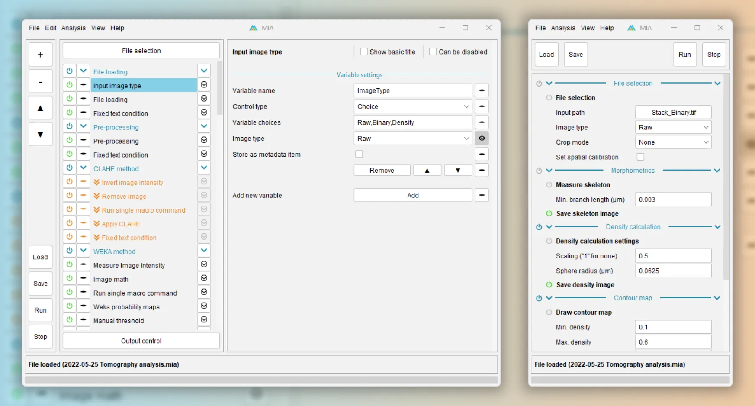Toggle green power icon for Save density image

549,285
